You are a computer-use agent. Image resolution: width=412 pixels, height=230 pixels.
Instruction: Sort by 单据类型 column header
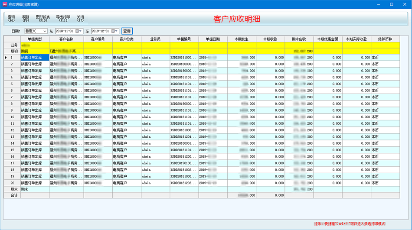[35, 39]
